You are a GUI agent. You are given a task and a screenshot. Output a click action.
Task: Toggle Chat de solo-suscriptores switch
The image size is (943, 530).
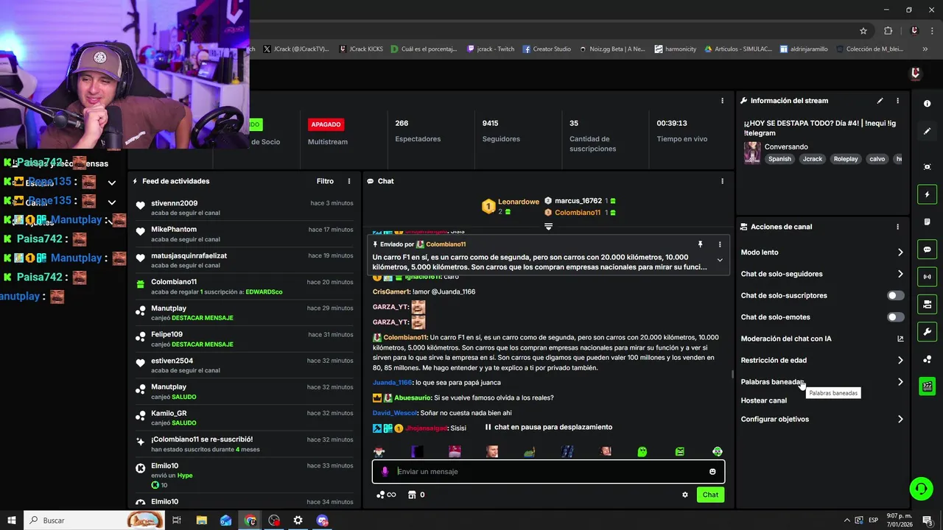pos(895,295)
